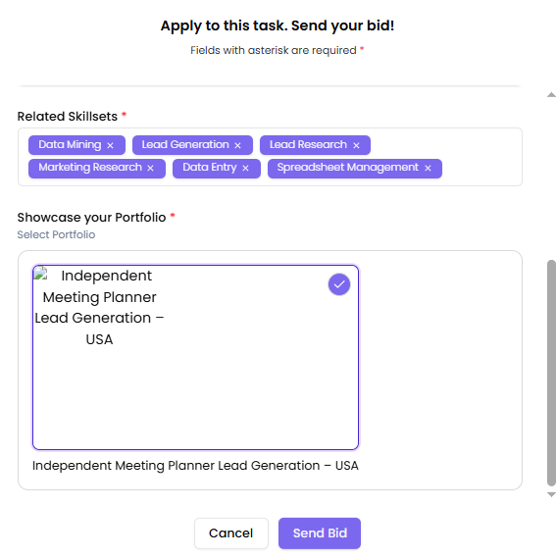Remove the Spreadsheet Management skill tag
Screen dimensions: 556x558
[428, 168]
